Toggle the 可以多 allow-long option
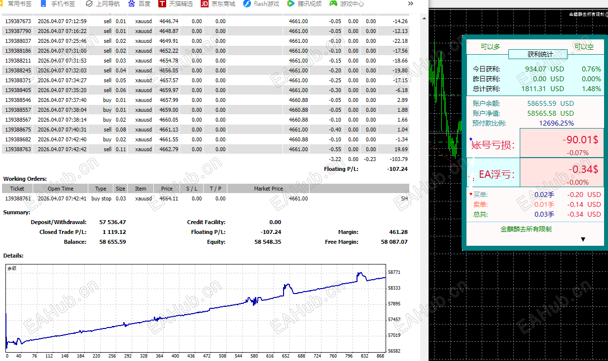 [490, 47]
